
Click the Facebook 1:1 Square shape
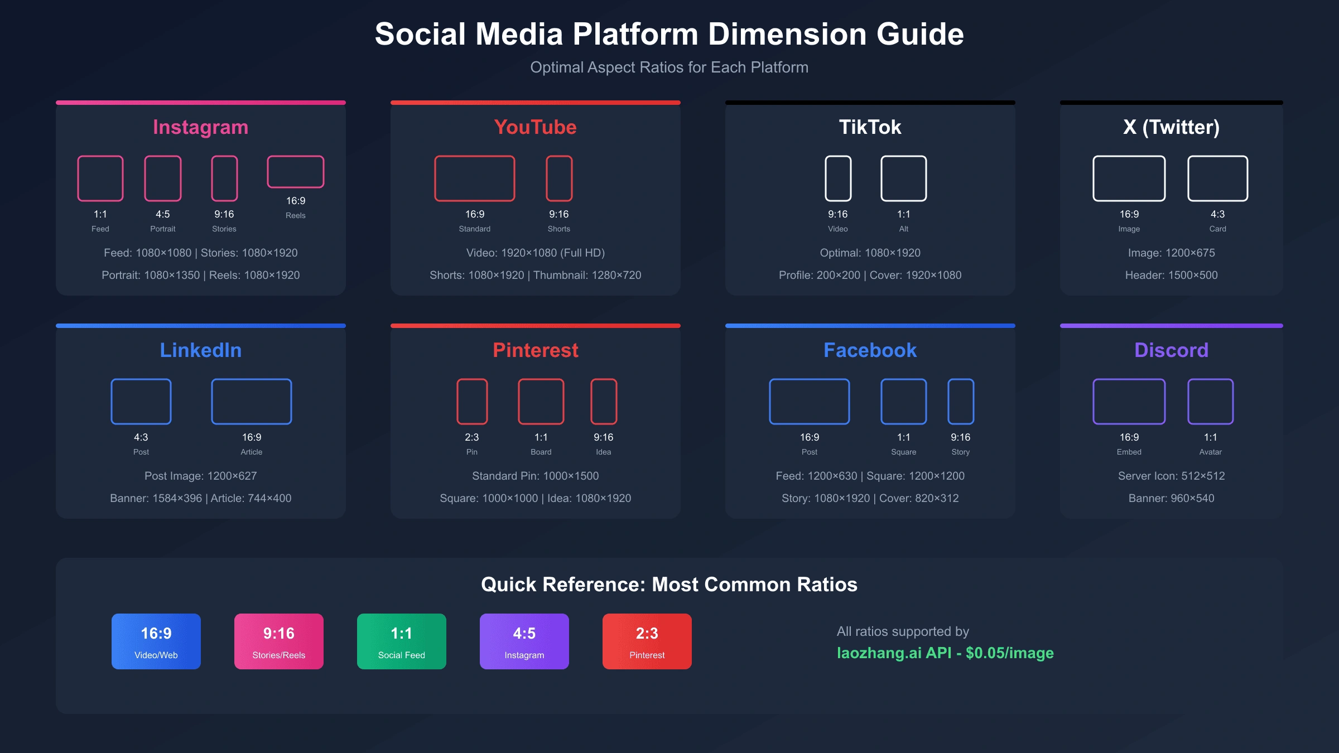coord(904,402)
